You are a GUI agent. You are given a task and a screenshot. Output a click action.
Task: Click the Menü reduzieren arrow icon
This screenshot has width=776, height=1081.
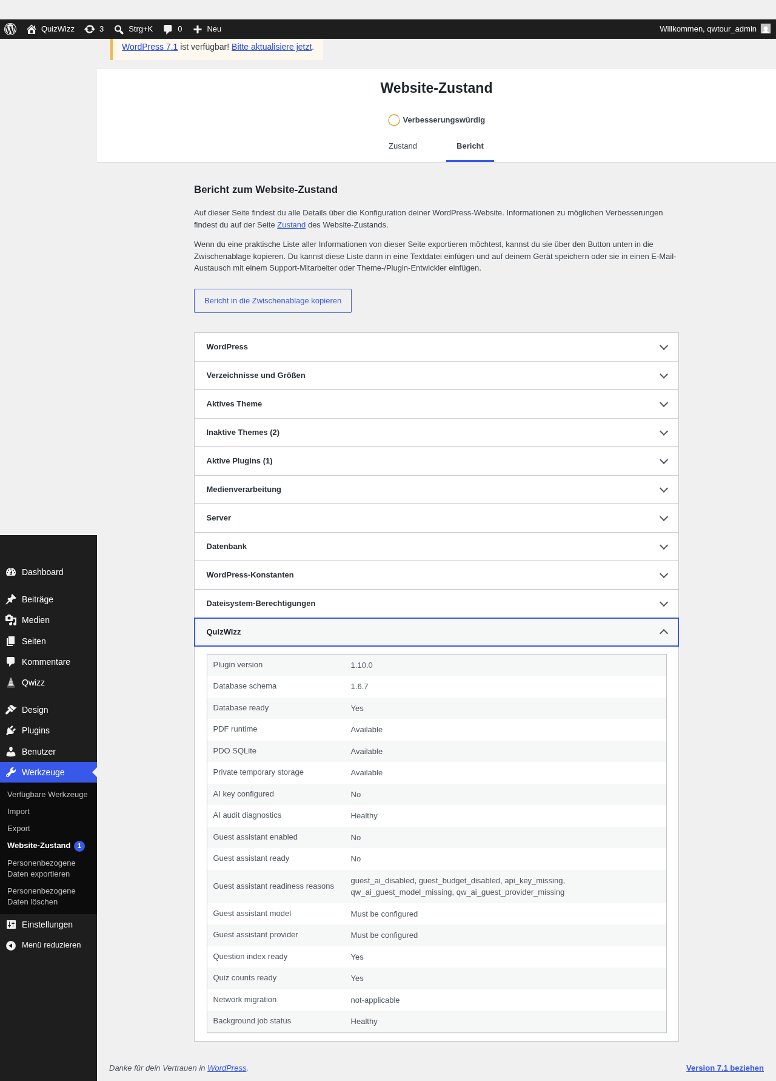pyautogui.click(x=11, y=945)
